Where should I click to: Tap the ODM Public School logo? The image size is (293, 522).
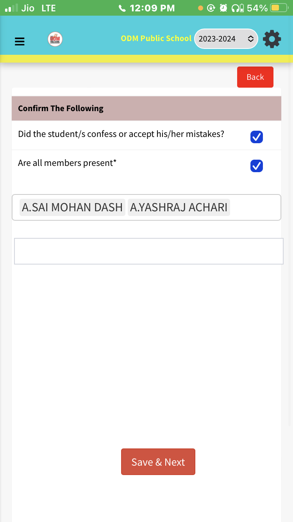[x=55, y=39]
